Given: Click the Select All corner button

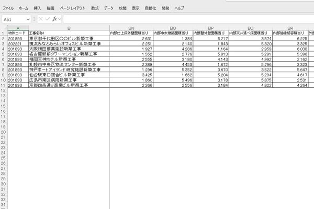Looking at the screenshot, I should point(3,28).
